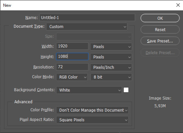The image size is (183, 133).
Task: Click Save Preset button
Action: click(x=160, y=41)
